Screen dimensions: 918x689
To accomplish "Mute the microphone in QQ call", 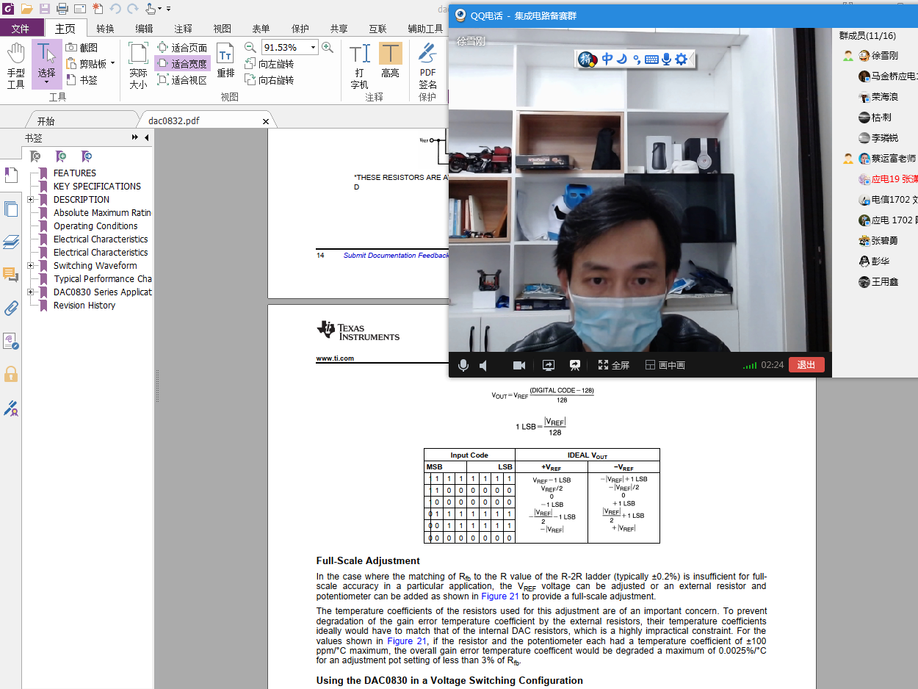I will 463,365.
